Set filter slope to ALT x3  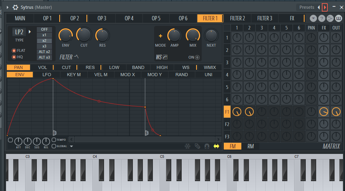point(44,57)
